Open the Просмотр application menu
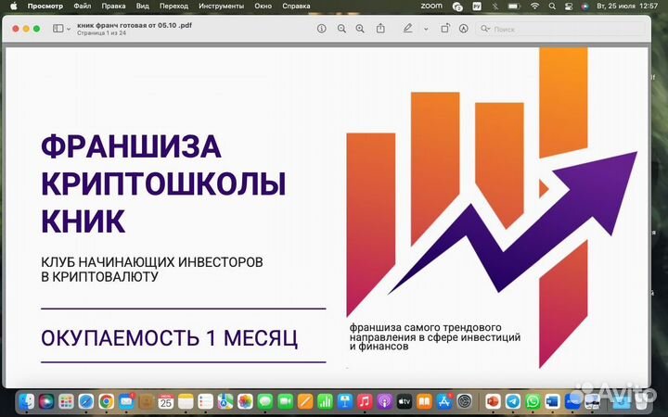This screenshot has width=668, height=417. [45, 6]
